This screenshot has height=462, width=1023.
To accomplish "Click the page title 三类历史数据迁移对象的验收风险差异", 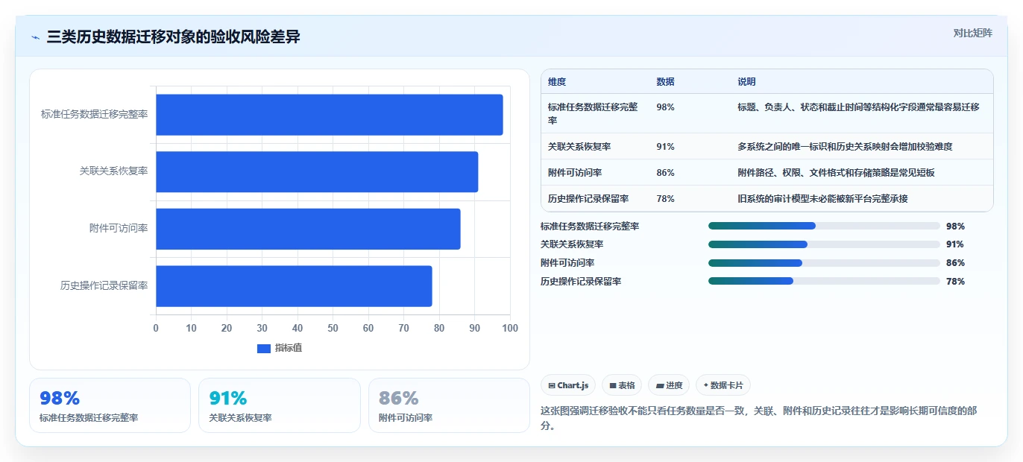I will (173, 37).
